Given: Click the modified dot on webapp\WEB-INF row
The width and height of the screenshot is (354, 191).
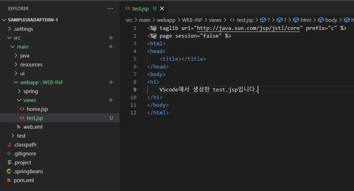Looking at the screenshot, I should click(x=111, y=82).
